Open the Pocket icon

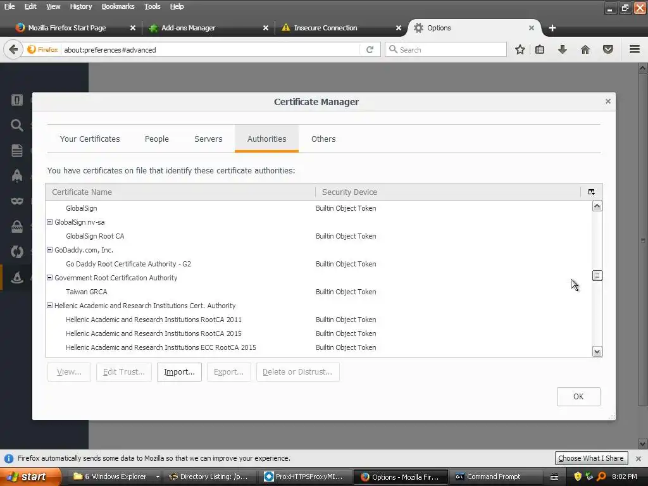(608, 49)
